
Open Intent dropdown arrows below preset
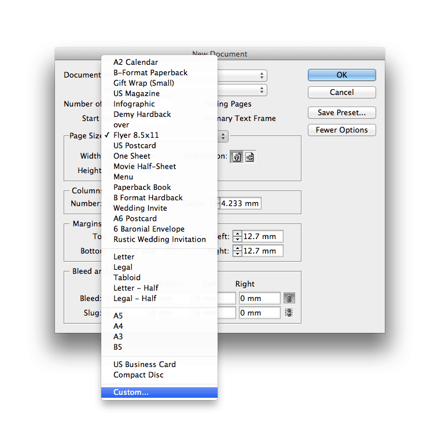pyautogui.click(x=262, y=90)
